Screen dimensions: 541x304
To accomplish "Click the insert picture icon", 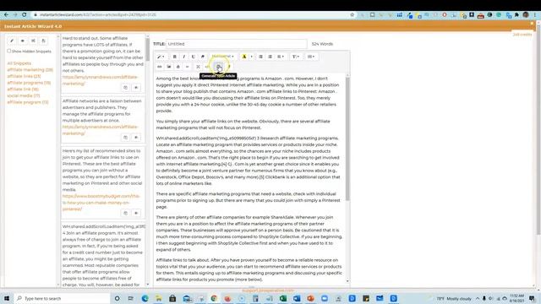I will (169, 67).
